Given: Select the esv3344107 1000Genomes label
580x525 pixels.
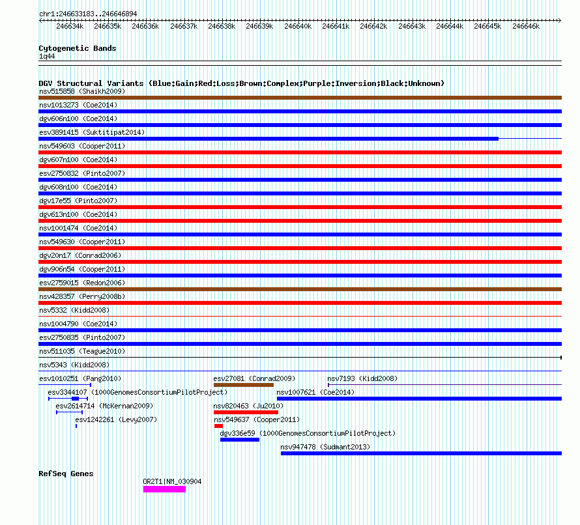Looking at the screenshot, I should (x=138, y=392).
